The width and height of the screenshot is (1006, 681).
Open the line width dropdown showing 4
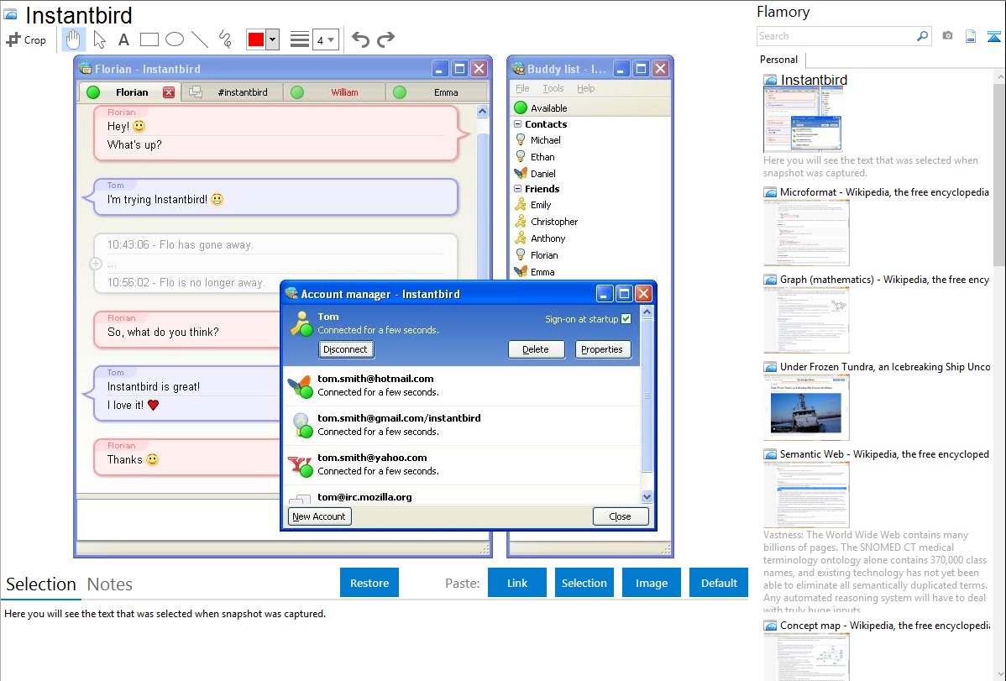coord(326,39)
